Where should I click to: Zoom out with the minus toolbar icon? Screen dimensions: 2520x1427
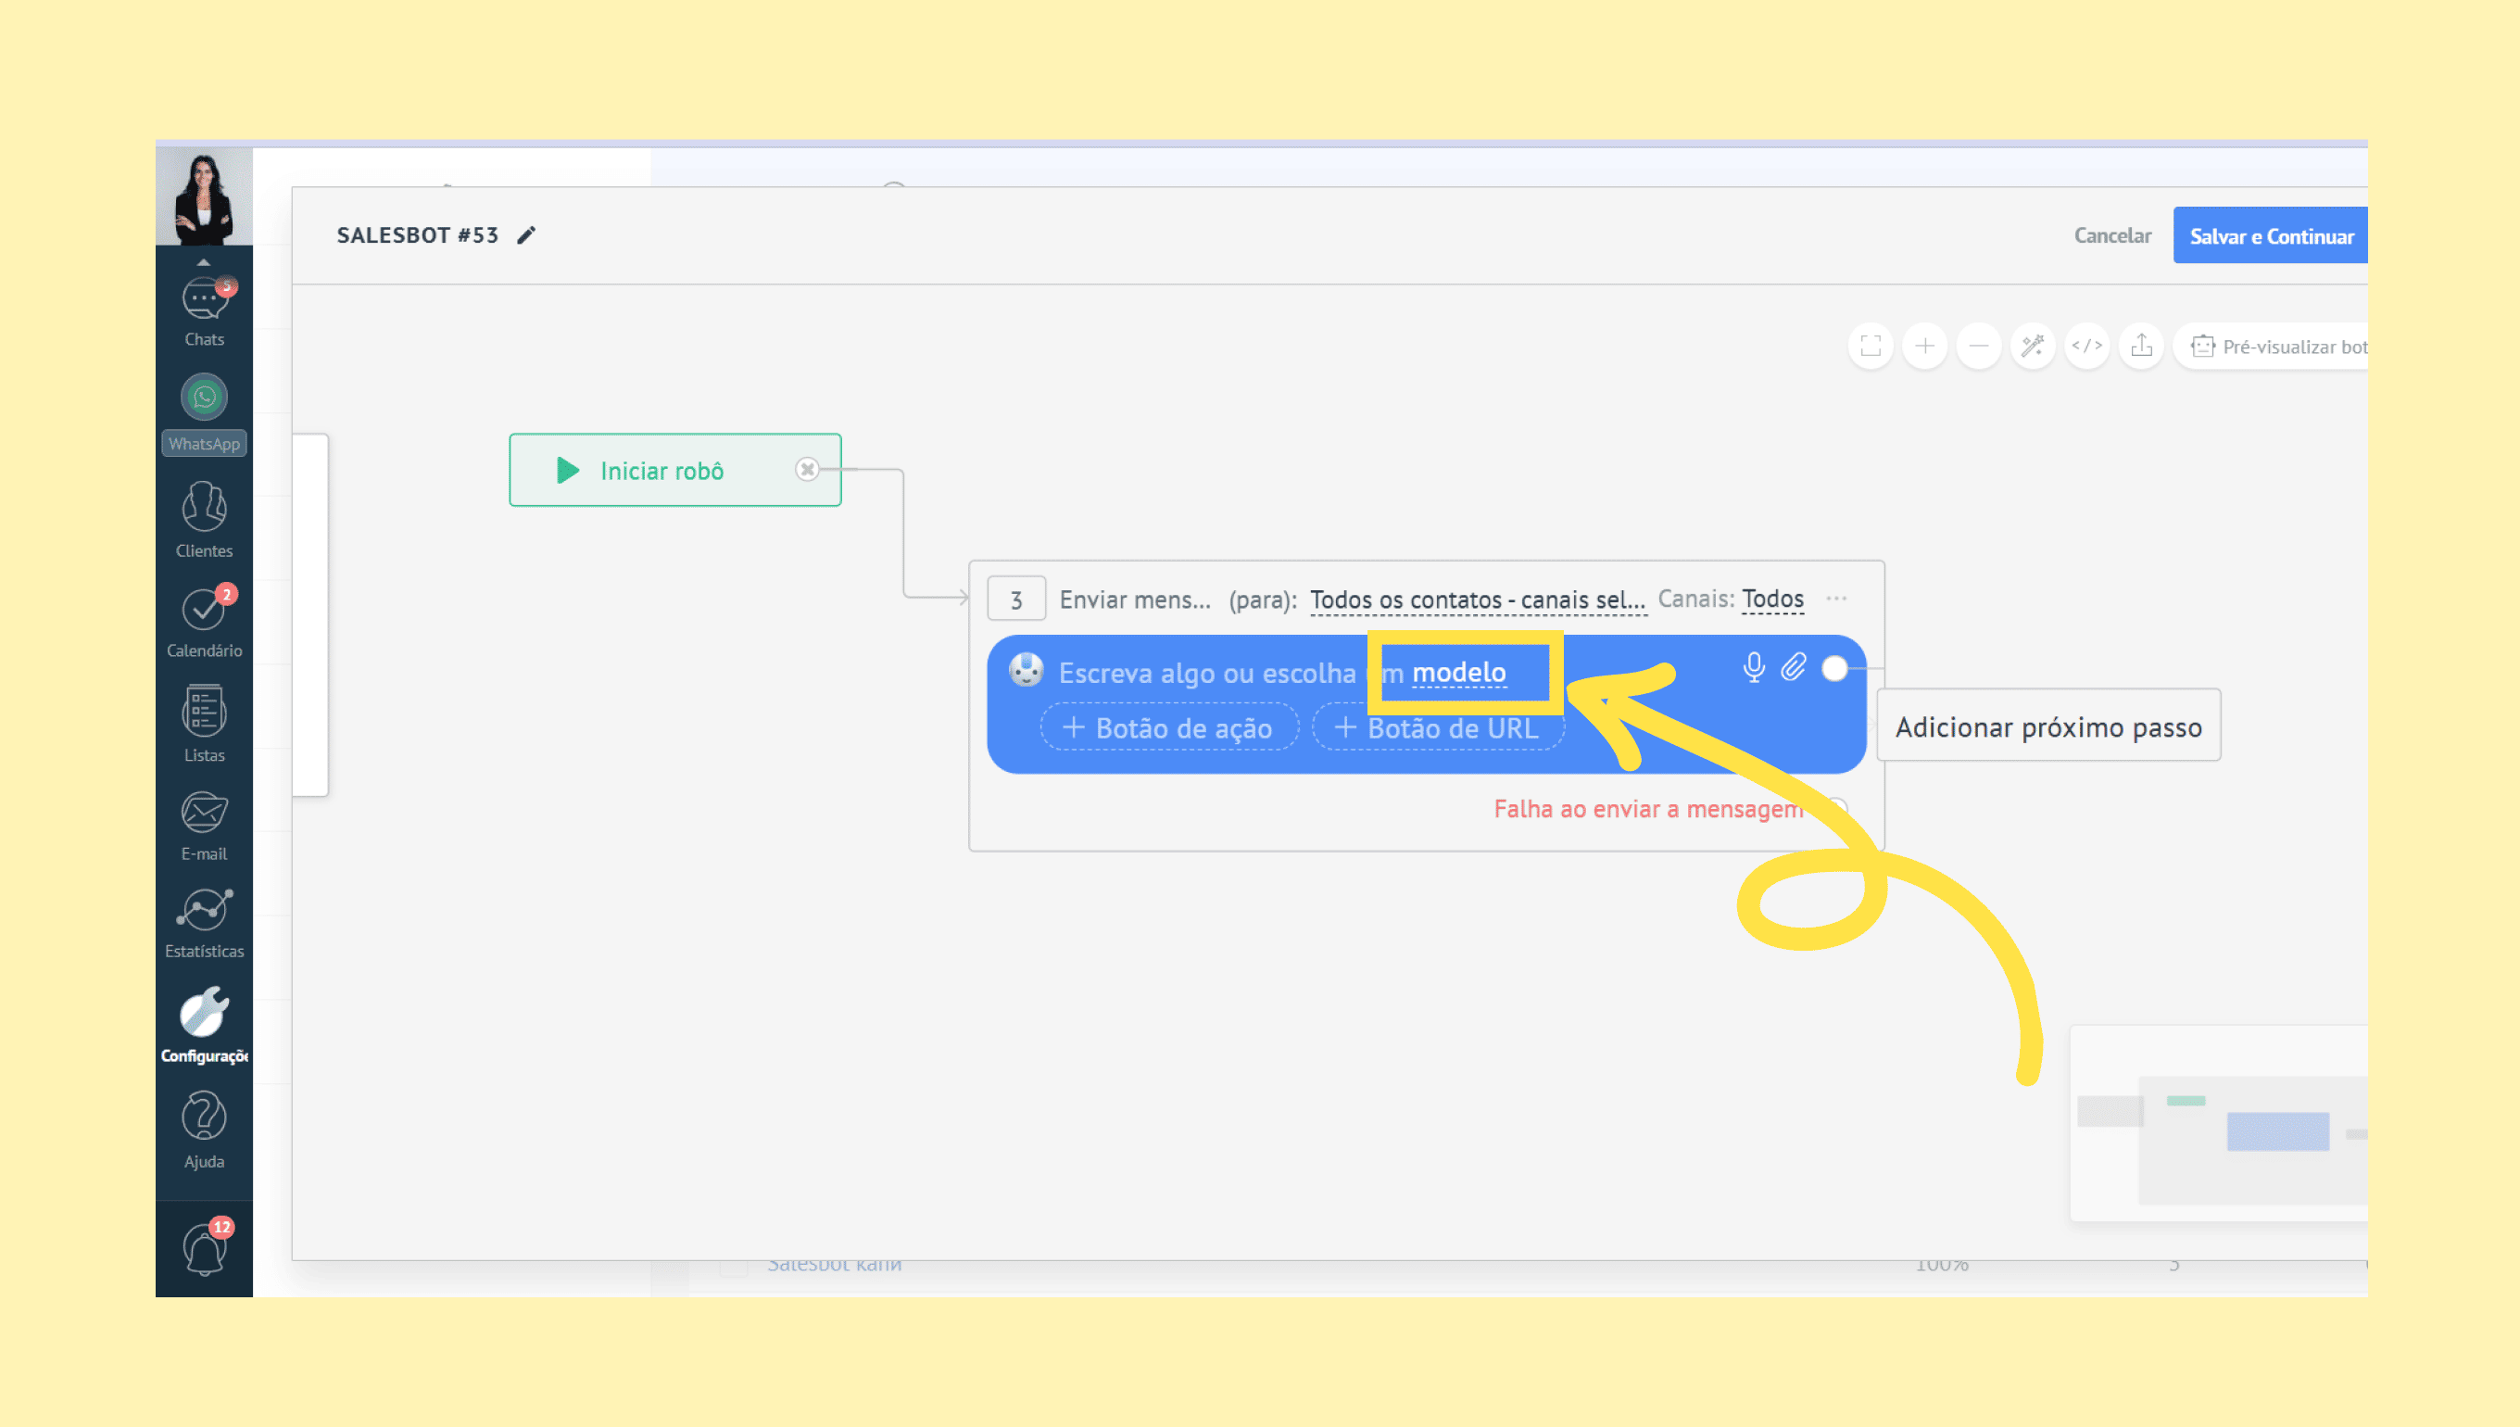coord(1978,346)
